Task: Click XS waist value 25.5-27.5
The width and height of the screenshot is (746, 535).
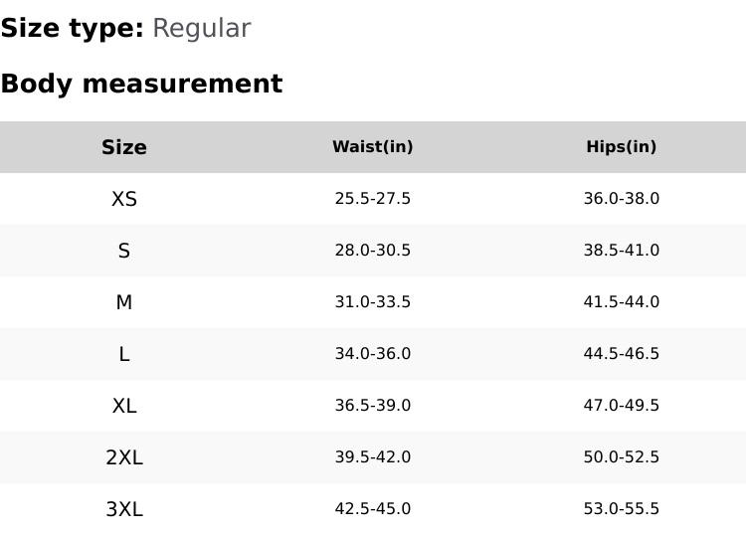Action: click(x=373, y=199)
